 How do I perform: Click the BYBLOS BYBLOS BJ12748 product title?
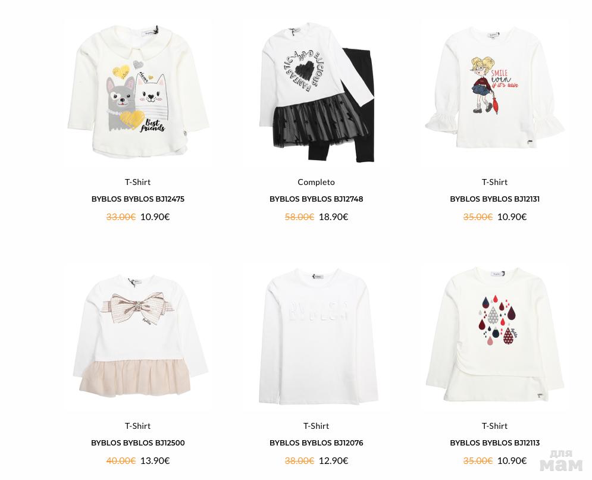click(317, 199)
